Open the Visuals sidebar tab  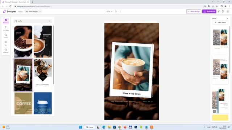click(6, 36)
